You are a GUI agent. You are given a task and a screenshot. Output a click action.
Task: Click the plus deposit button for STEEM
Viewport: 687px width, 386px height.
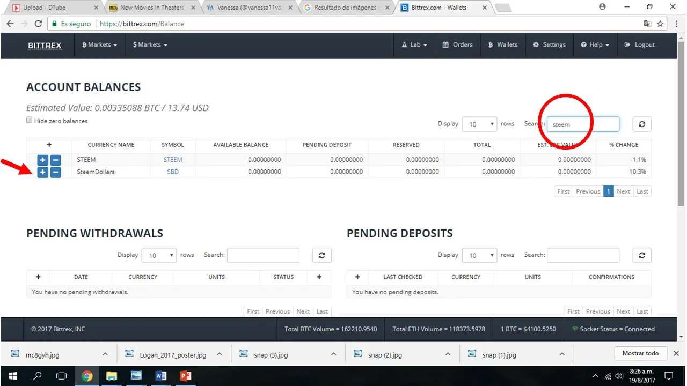[x=43, y=160]
